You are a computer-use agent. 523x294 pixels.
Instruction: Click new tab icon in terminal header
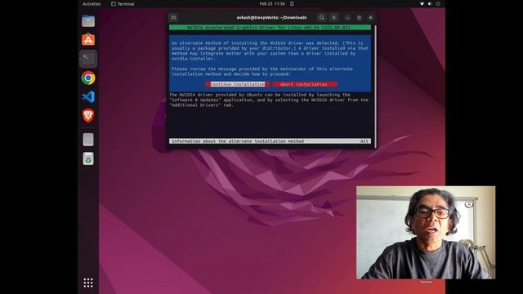coord(173,17)
